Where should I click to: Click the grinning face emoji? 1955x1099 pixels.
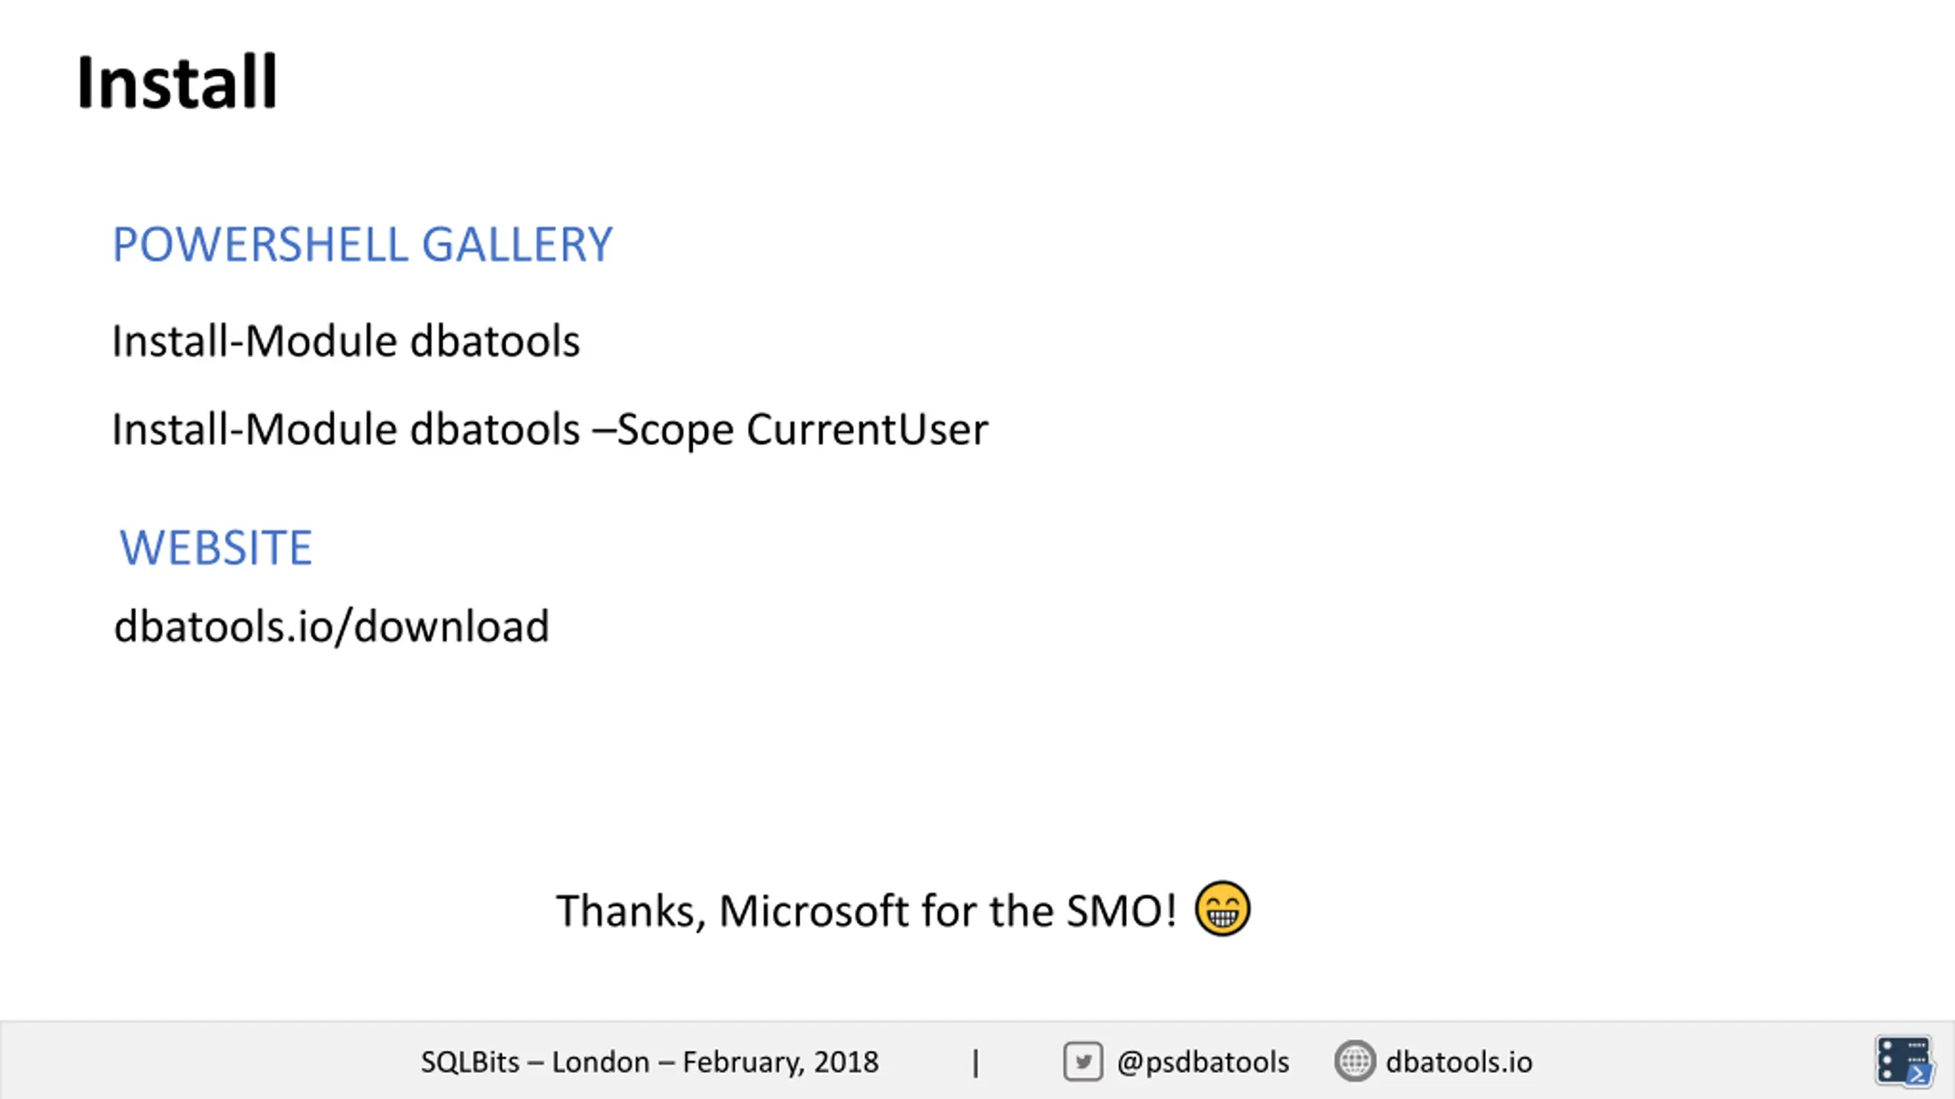1223,909
